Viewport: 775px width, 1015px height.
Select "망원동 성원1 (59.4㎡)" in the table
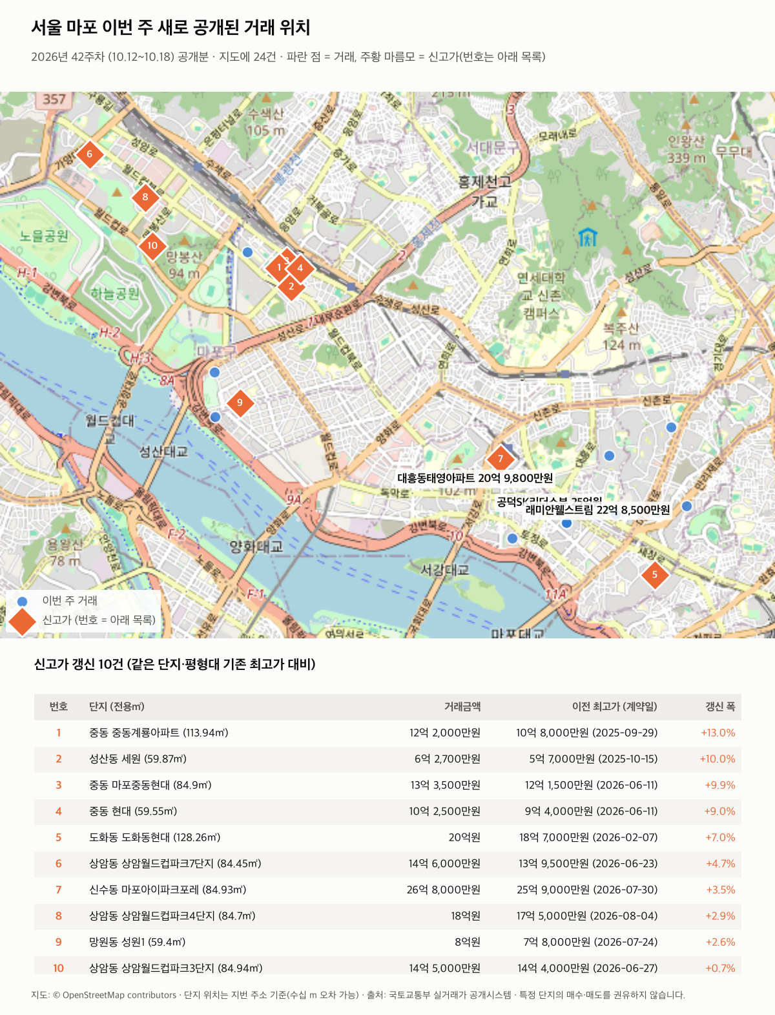(x=138, y=943)
